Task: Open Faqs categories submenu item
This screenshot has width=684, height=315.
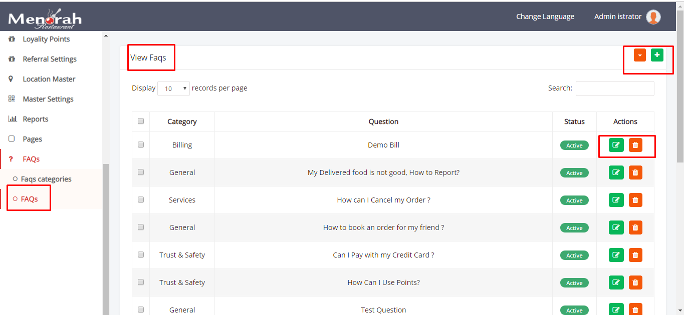Action: point(46,179)
